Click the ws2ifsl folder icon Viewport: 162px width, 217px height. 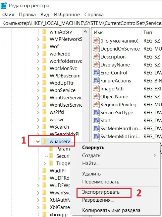[44, 112]
